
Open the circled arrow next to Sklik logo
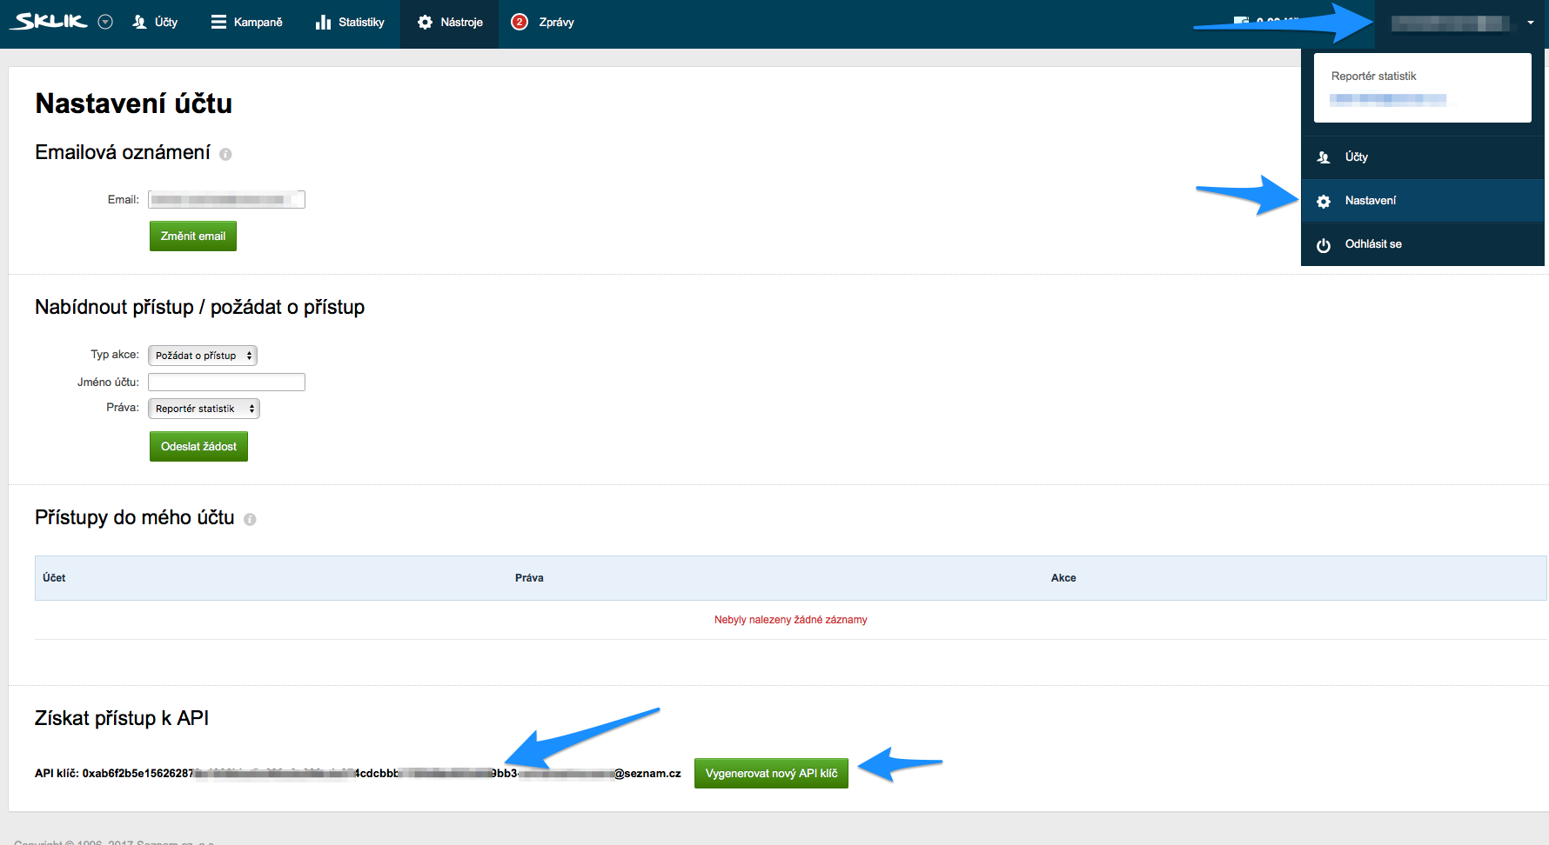(105, 23)
